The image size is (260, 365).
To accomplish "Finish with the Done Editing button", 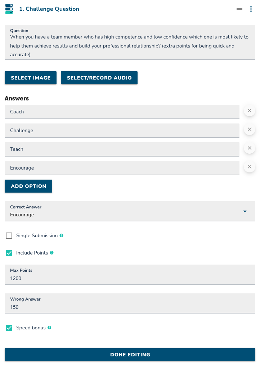I will [x=130, y=355].
